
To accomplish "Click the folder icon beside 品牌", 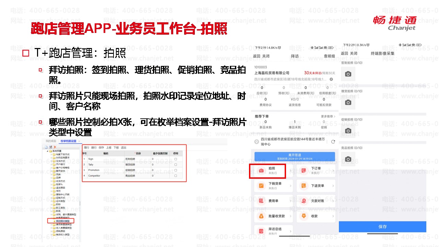I will 55,178.
